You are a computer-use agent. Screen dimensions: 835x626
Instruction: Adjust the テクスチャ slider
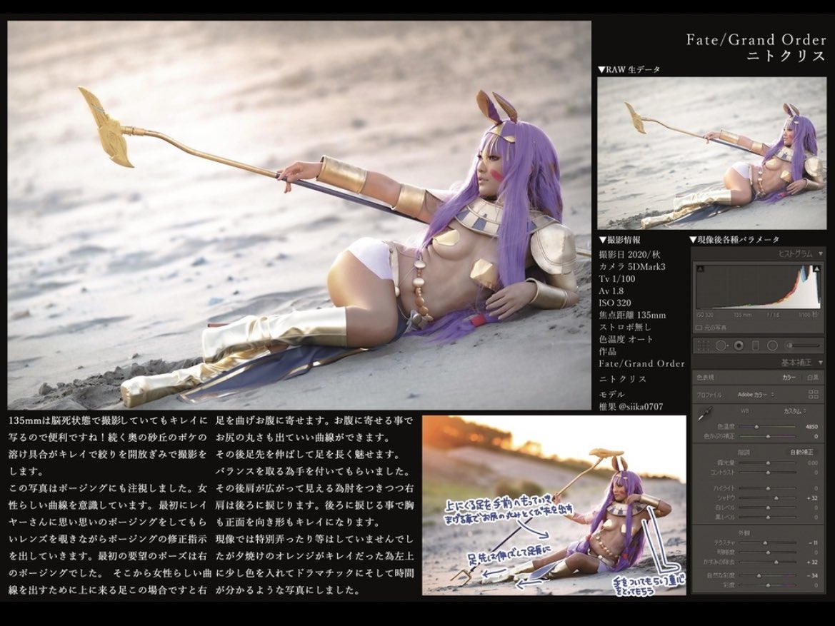(x=767, y=543)
